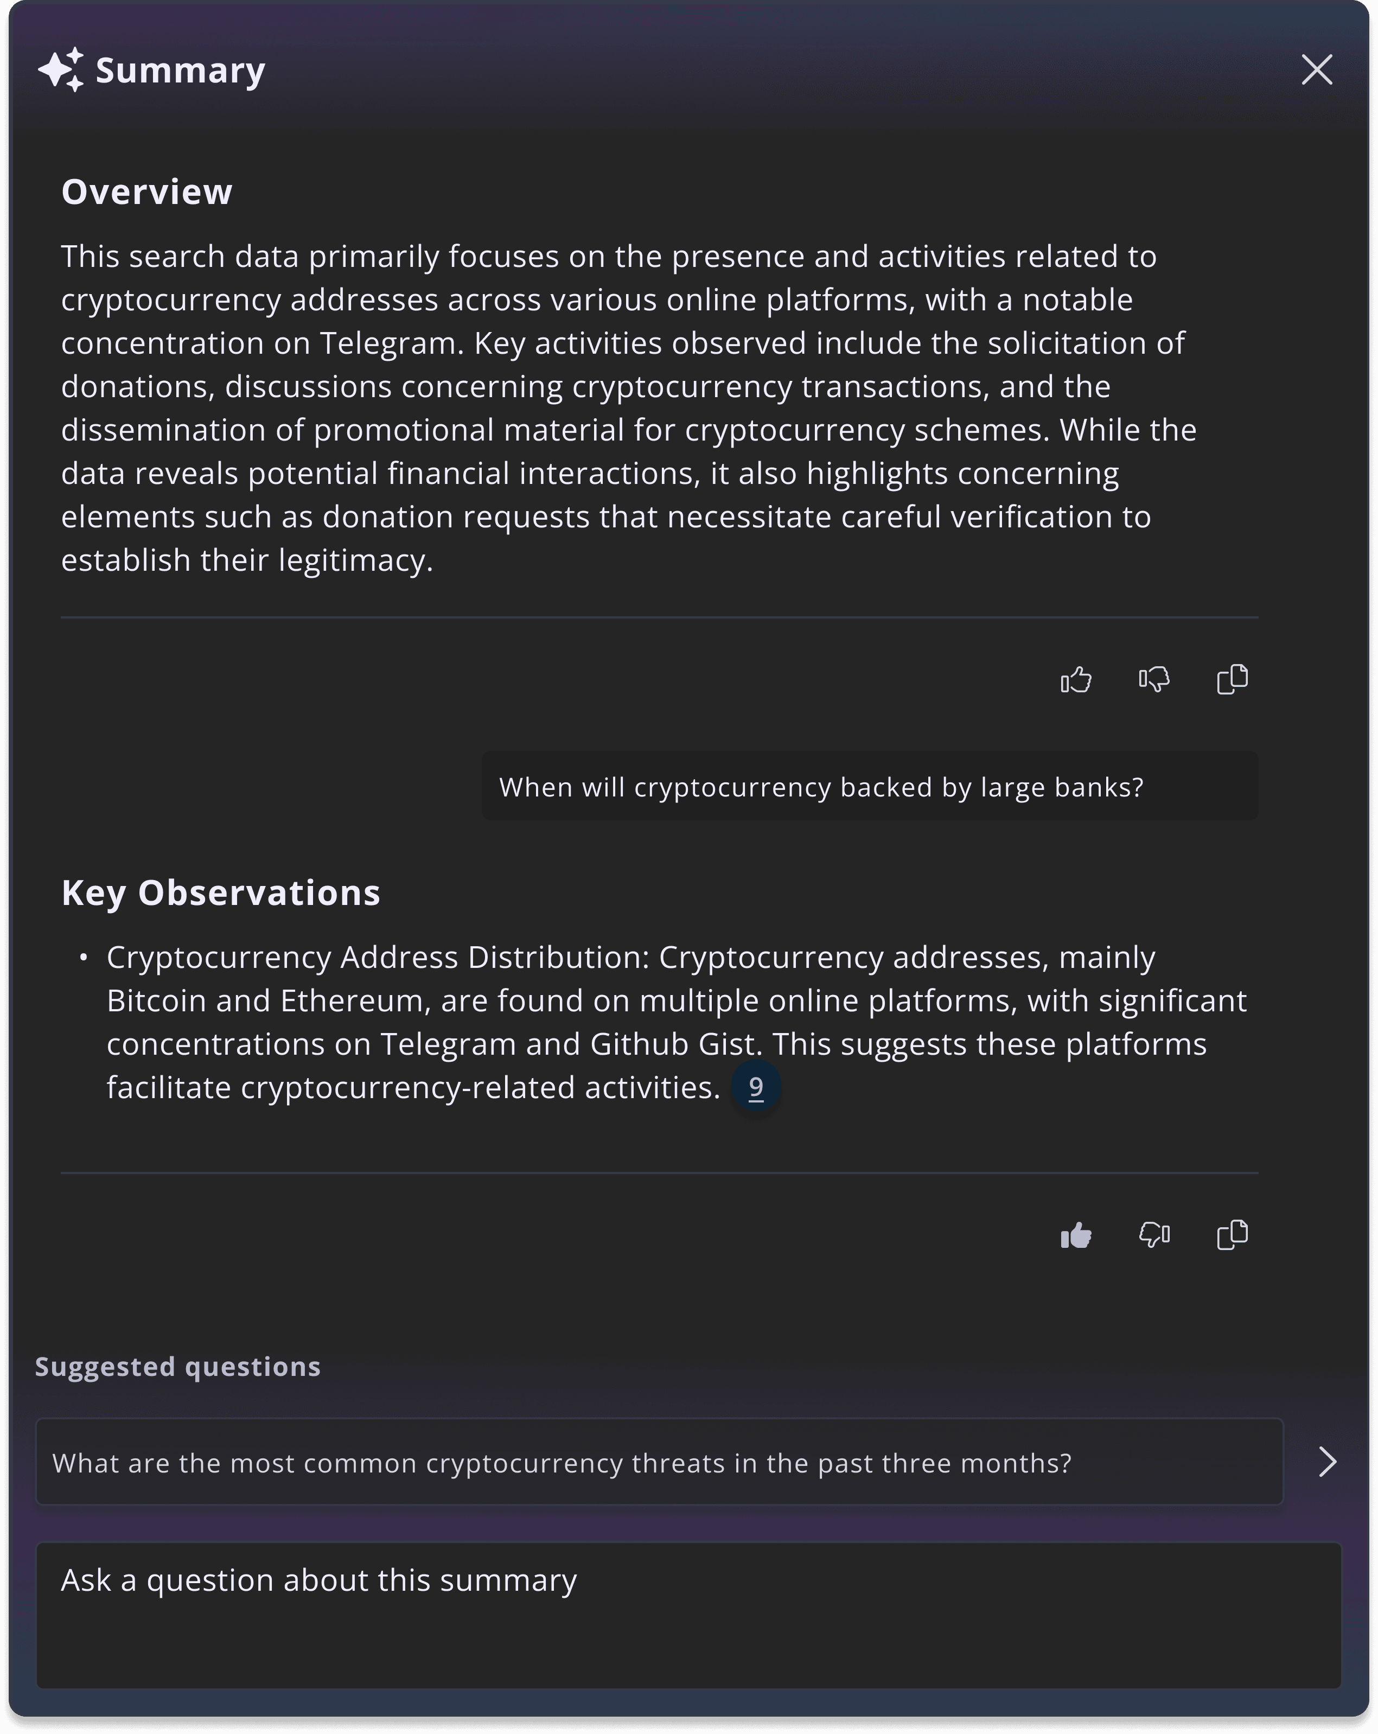Click the user message about large banks
This screenshot has height=1734, width=1378.
click(870, 786)
